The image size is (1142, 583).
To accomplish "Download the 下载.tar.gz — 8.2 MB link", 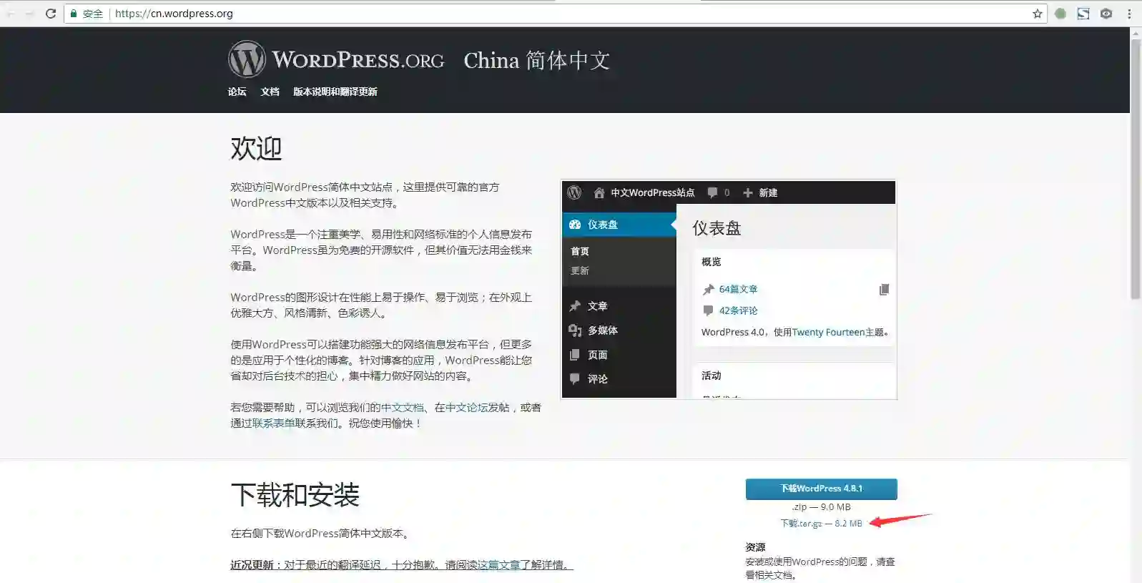I will point(821,524).
